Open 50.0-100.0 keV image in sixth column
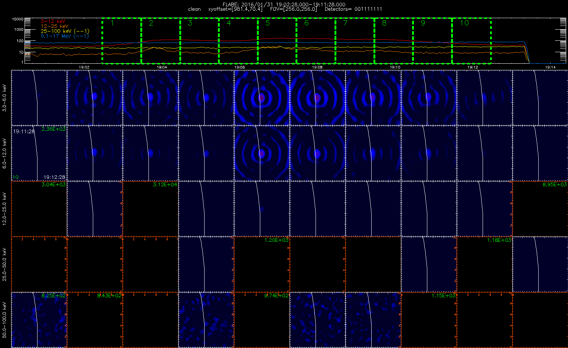 point(317,319)
